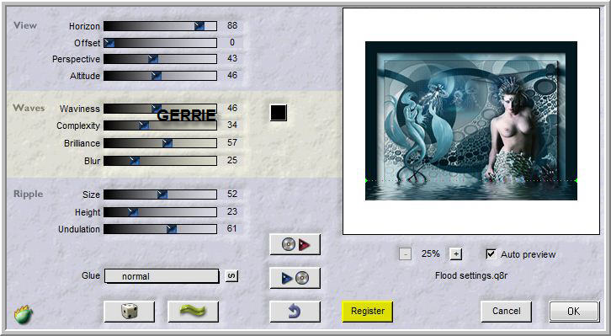Click the Horizon slider track

point(160,26)
